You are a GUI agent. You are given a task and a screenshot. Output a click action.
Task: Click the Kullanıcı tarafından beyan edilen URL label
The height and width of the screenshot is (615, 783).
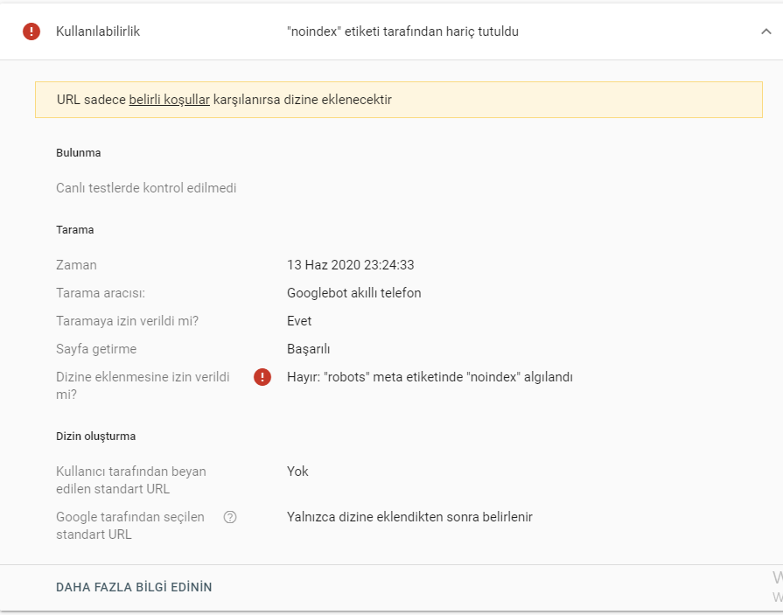coord(131,480)
